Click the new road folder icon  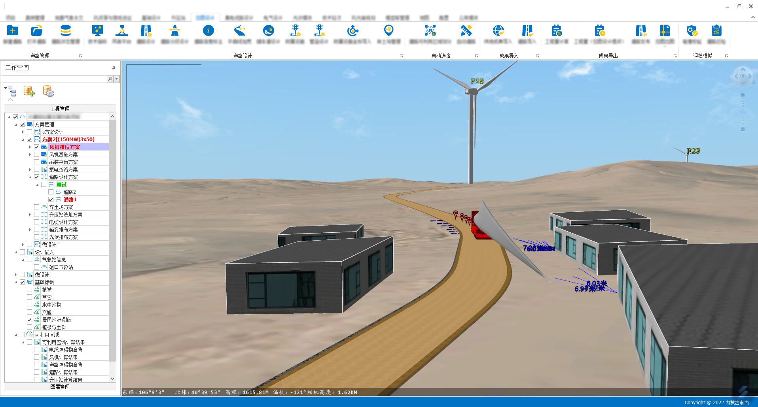pos(13,31)
